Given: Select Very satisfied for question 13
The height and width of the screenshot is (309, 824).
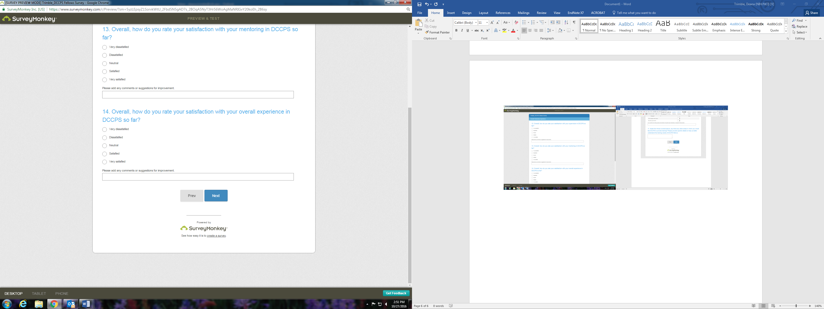Looking at the screenshot, I should click(105, 80).
